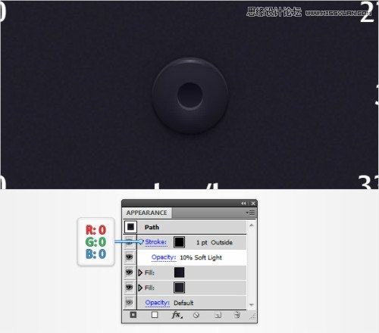Click the Appearance panel scroll-up arrow
Viewport: 379px width, 333px height.
252,225
